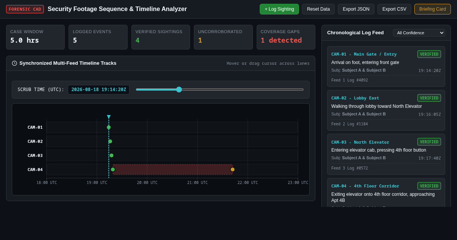
Task: Click the 19:17:40Z timestamp in CAM-03 card
Action: (430, 158)
